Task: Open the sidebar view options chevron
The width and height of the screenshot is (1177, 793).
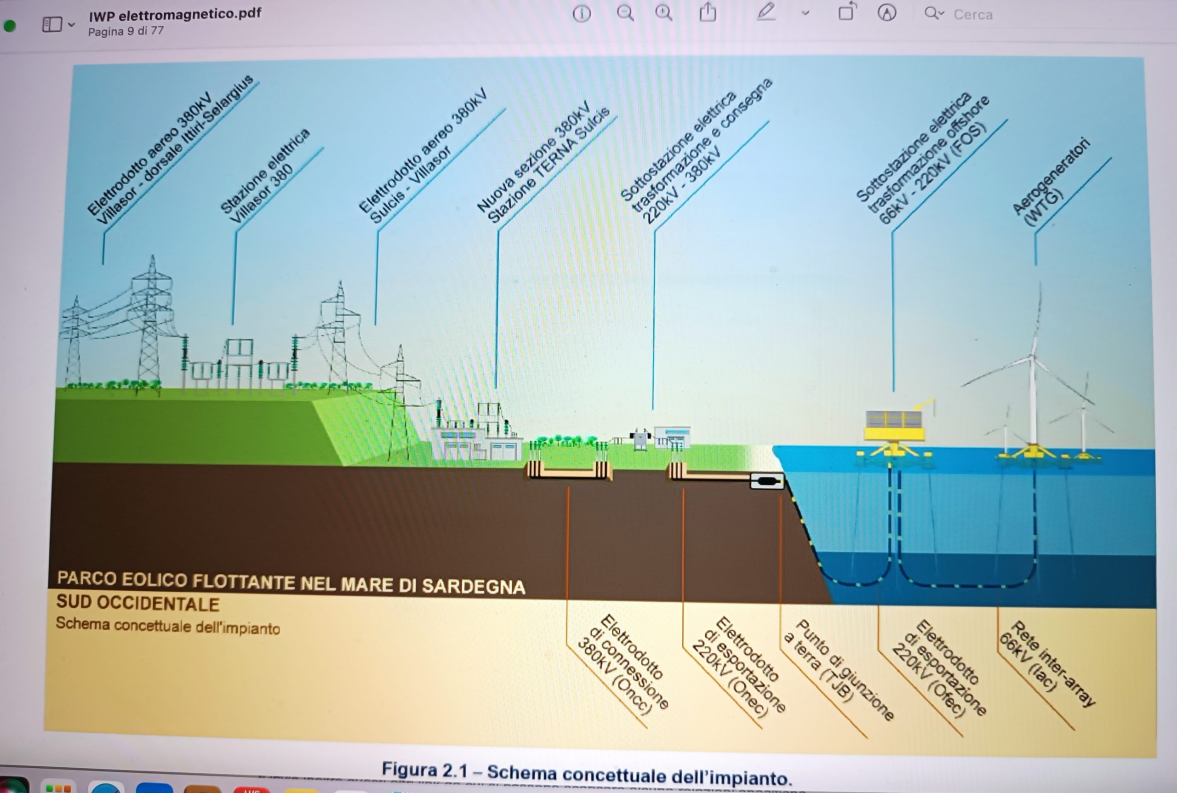Action: pyautogui.click(x=71, y=24)
